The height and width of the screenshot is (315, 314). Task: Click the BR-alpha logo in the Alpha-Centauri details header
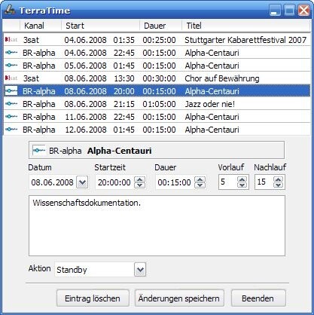(x=39, y=150)
